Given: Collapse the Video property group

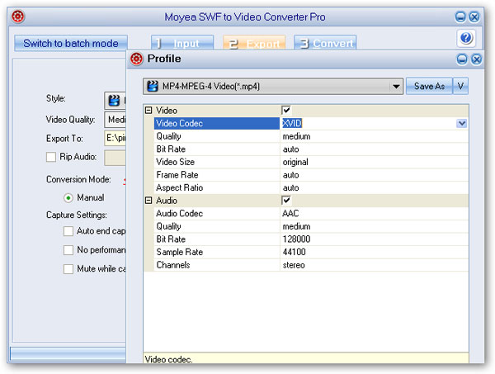Looking at the screenshot, I should (x=148, y=111).
